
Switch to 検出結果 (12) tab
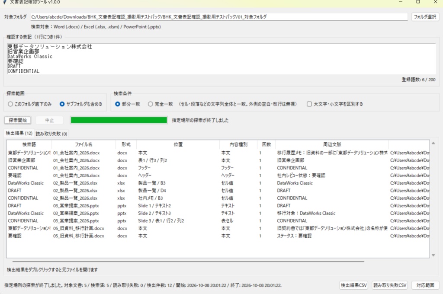coord(19,133)
